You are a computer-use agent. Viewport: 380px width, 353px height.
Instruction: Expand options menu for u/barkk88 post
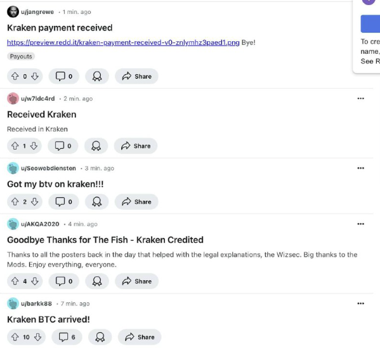[x=360, y=304]
